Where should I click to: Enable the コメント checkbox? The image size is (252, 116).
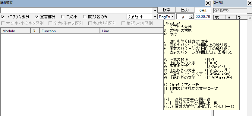pos(63,17)
